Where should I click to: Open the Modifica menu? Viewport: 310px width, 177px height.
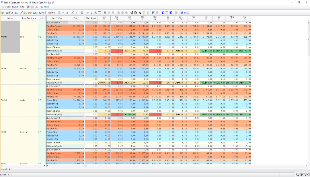pos(10,13)
